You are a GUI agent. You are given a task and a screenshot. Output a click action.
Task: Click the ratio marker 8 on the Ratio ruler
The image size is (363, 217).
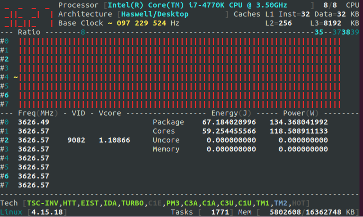(83, 32)
